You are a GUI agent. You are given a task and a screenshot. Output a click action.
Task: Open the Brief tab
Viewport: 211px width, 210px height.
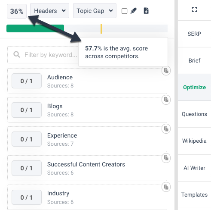click(194, 61)
